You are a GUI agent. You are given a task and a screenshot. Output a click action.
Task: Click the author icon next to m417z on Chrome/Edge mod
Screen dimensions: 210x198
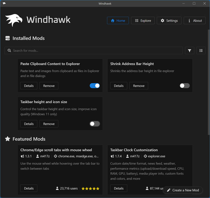37,156
